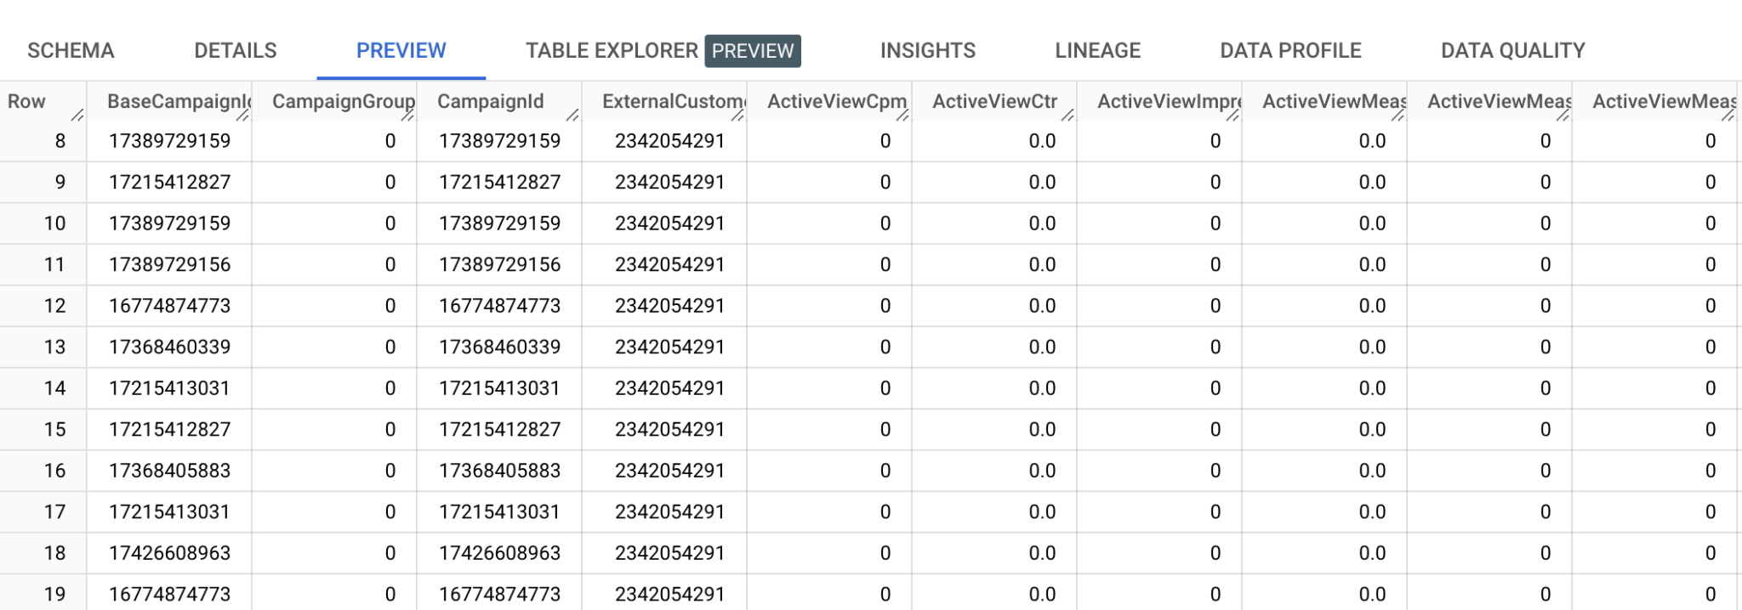Click resize handle of CampaignId column
The height and width of the screenshot is (610, 1742).
pos(572,115)
